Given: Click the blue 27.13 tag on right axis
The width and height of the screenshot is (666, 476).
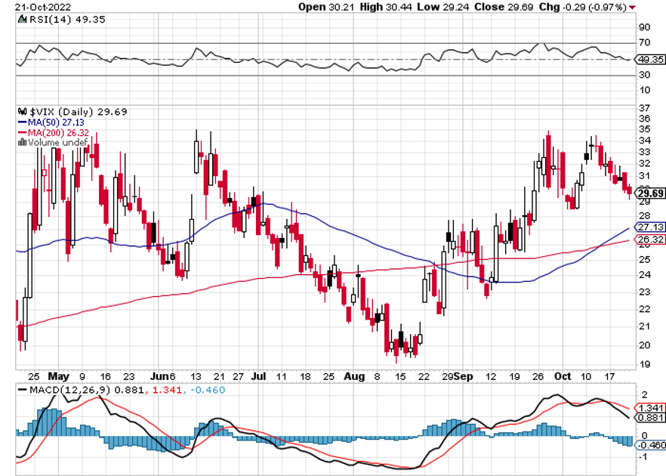Looking at the screenshot, I should [649, 227].
